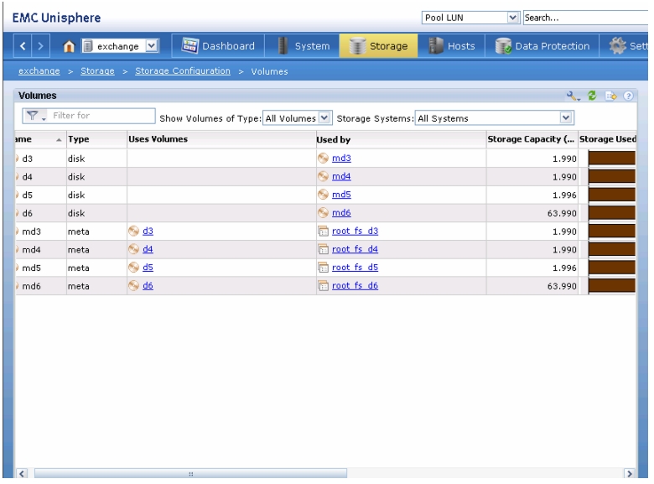Open the exchange system selector dropdown
Image resolution: width=654 pixels, height=484 pixels.
click(x=120, y=46)
